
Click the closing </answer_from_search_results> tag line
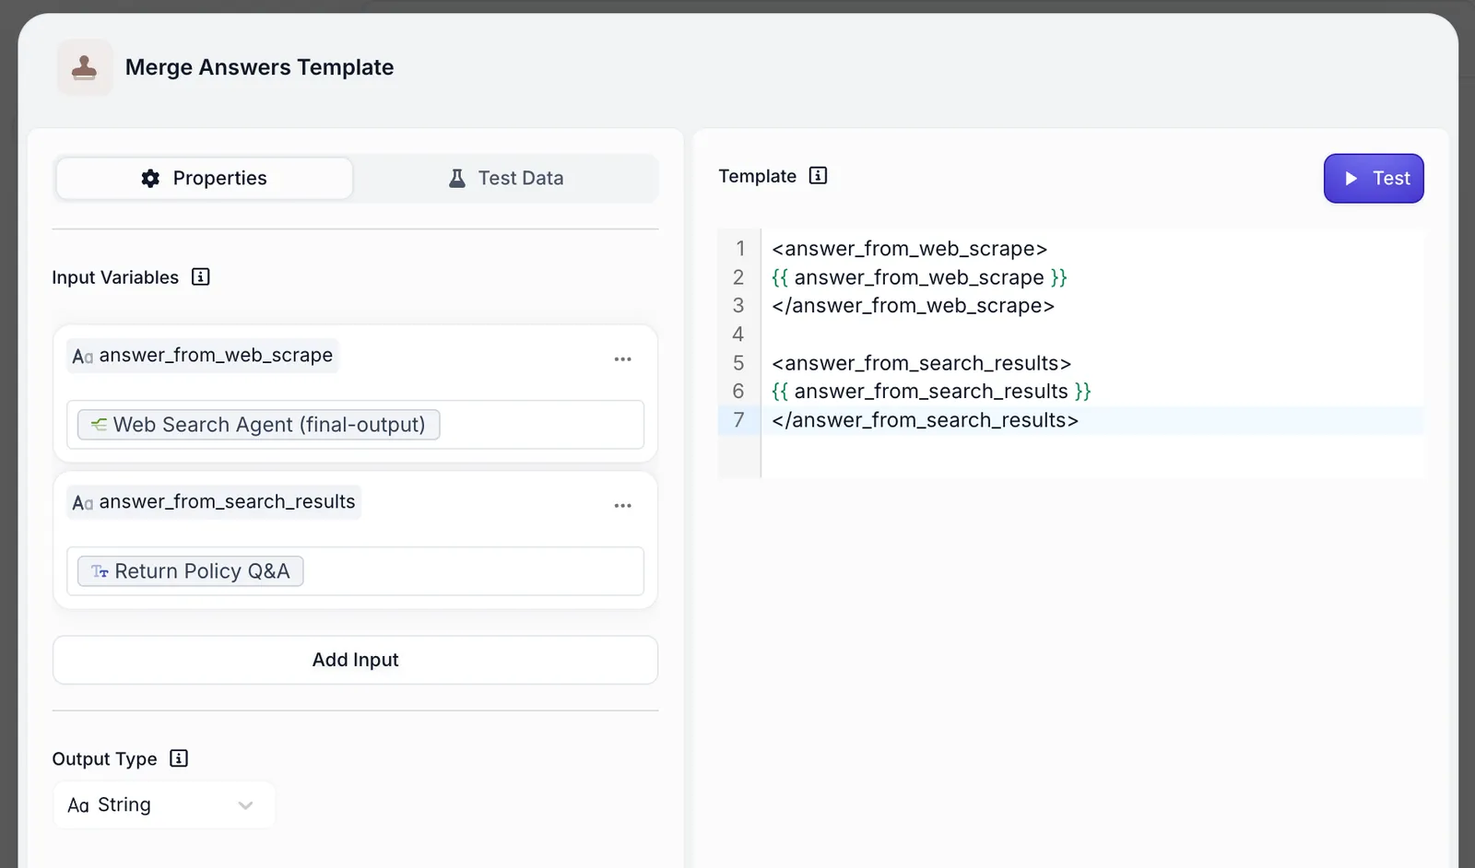(x=925, y=420)
